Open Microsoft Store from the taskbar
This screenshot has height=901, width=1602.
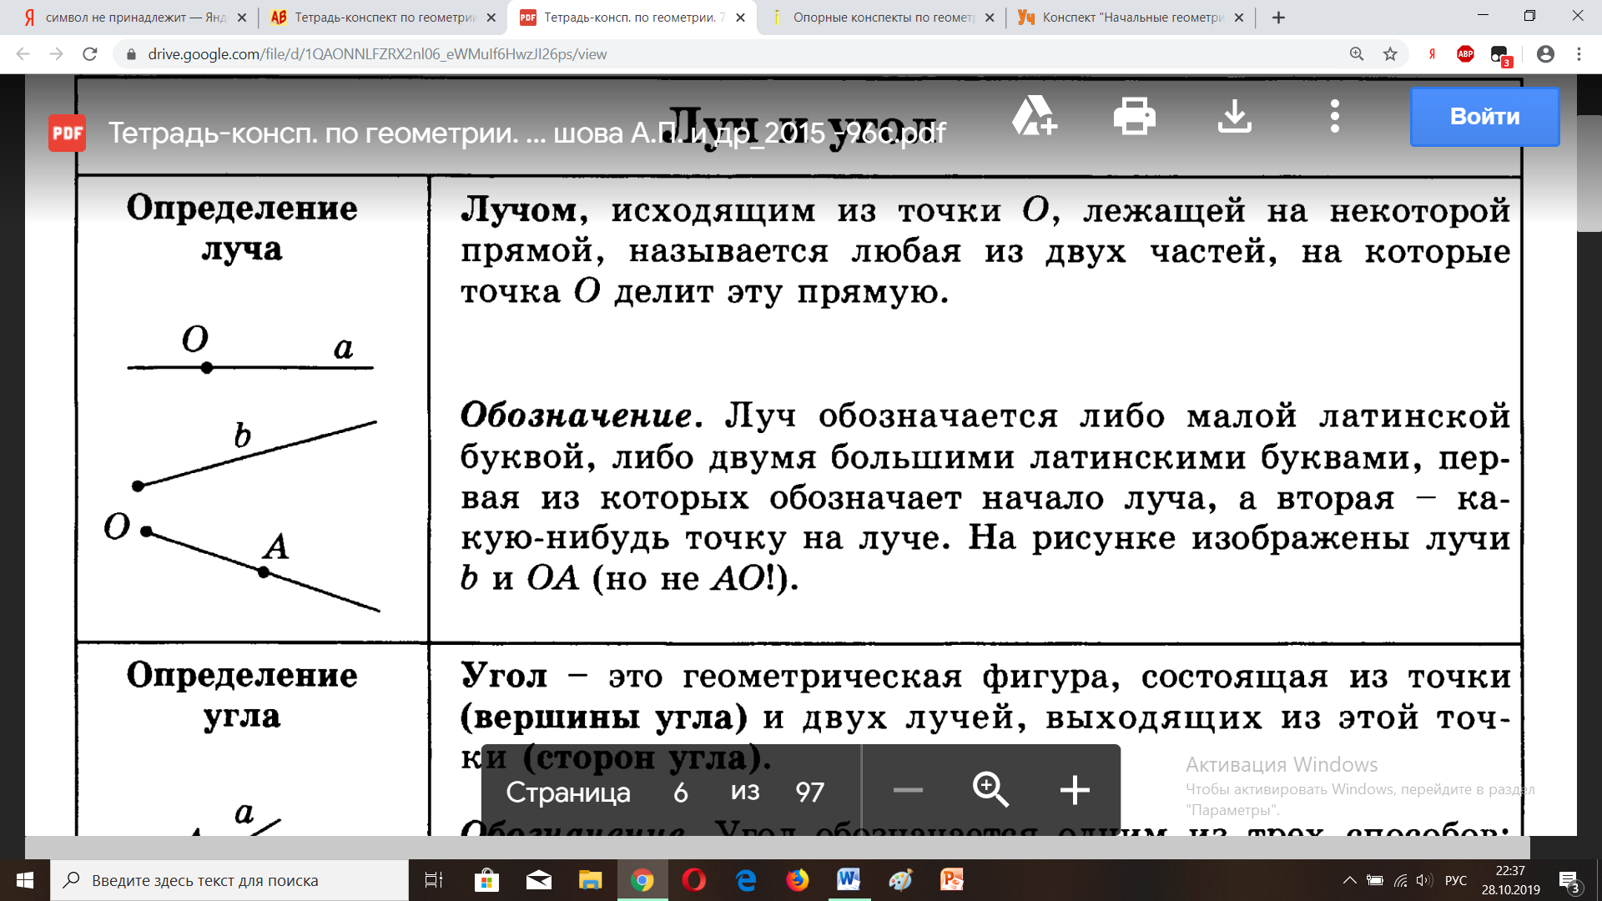click(486, 880)
